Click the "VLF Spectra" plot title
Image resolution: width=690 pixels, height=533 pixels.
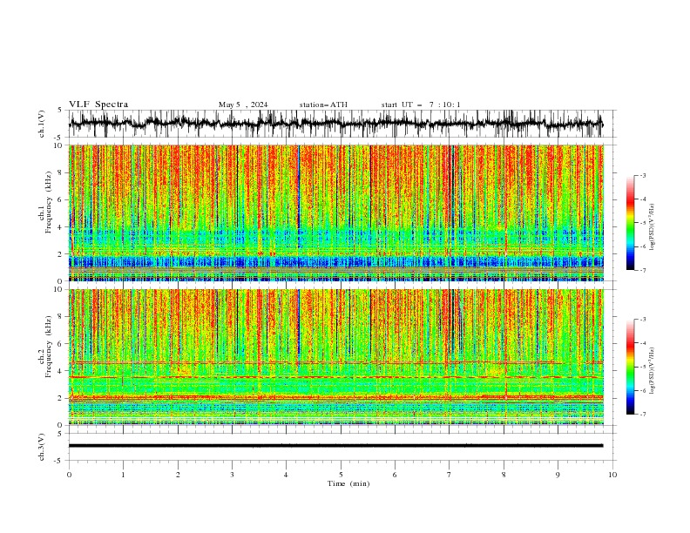click(98, 105)
